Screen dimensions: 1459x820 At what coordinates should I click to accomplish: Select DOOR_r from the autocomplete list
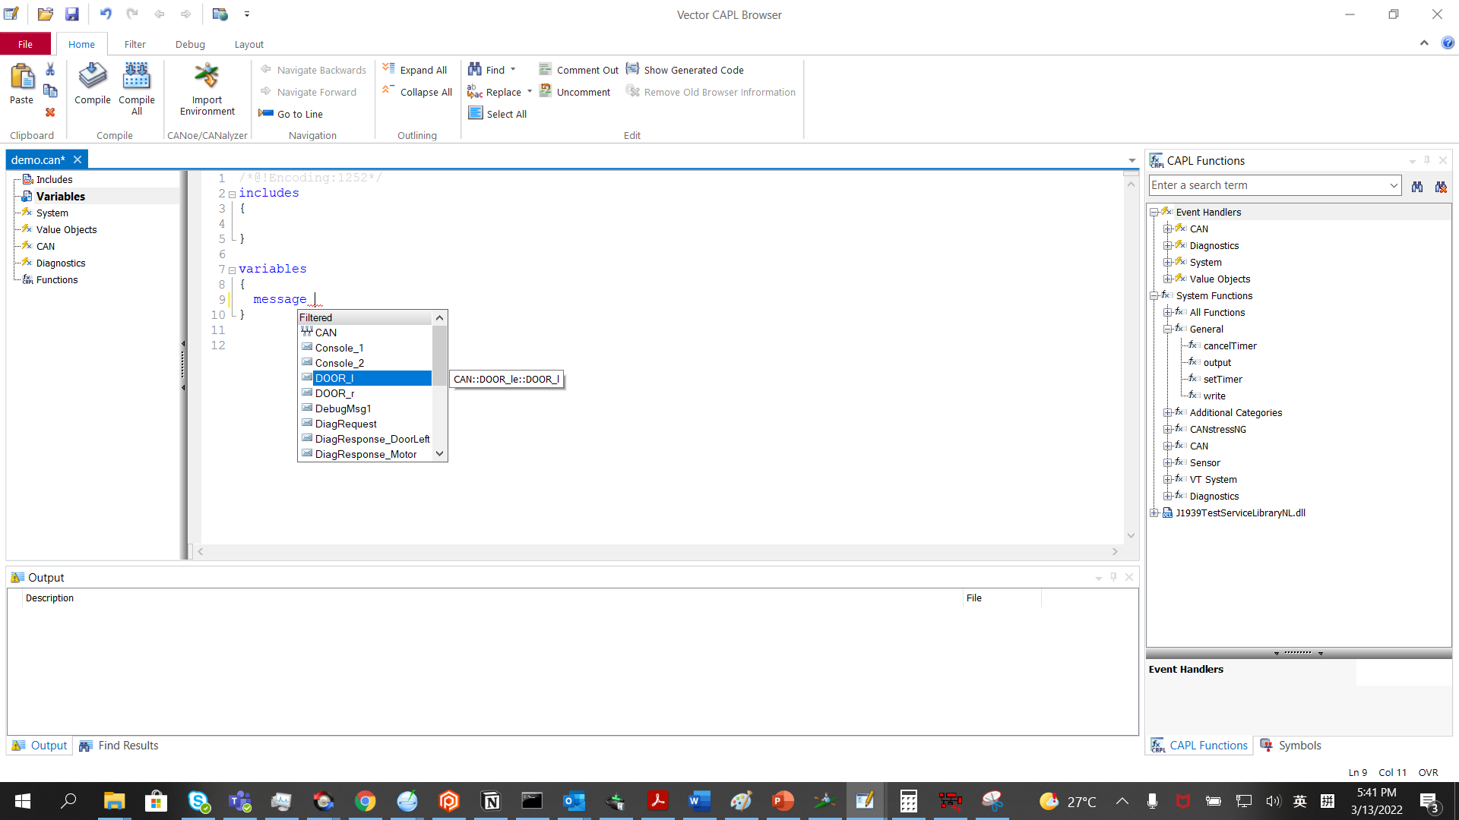tap(335, 393)
